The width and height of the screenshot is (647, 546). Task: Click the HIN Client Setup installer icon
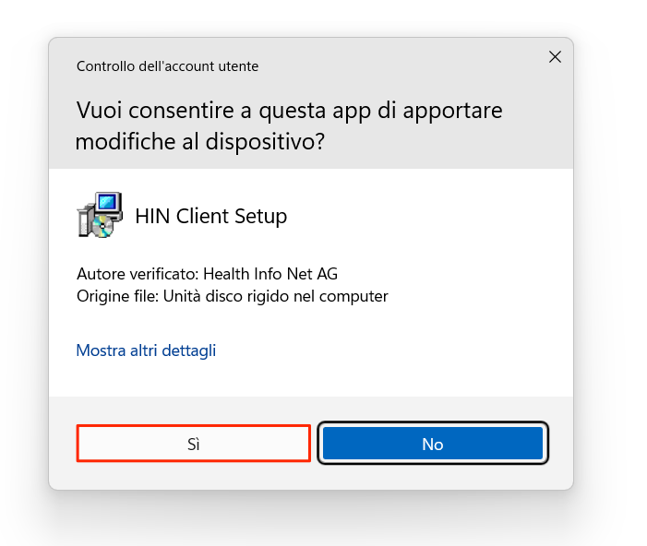100,215
